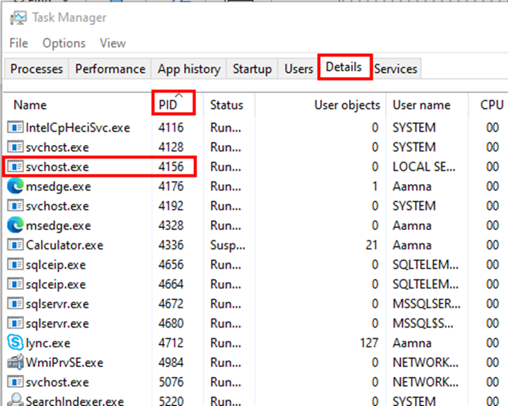Select the SearchIndexer.exe process name

75,401
